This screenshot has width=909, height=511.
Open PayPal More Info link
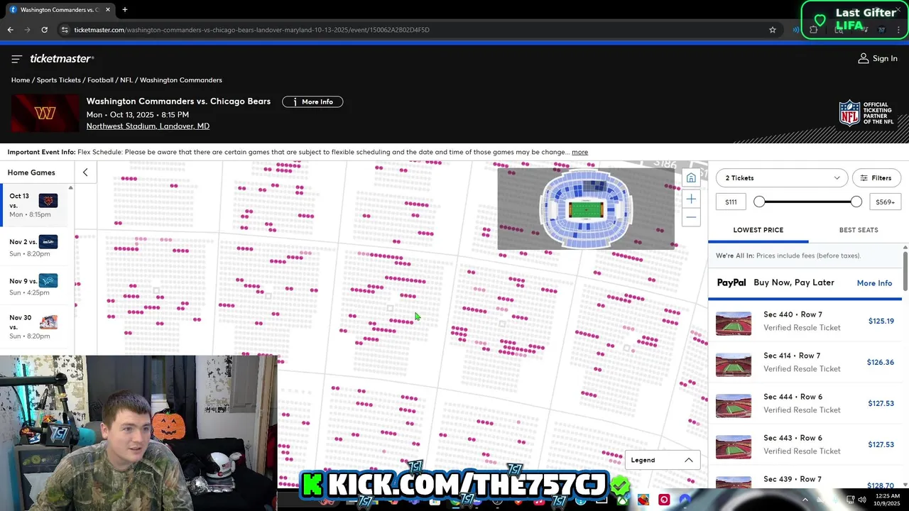[874, 283]
